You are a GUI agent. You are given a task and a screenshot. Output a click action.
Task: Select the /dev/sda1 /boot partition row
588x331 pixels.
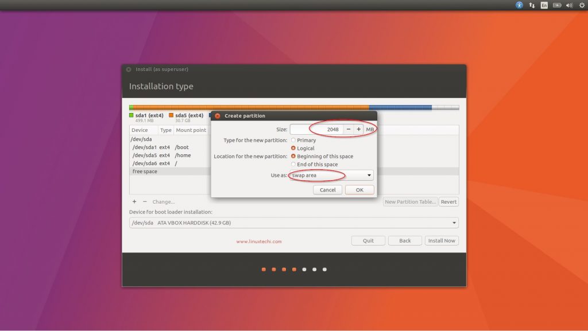[x=170, y=147]
